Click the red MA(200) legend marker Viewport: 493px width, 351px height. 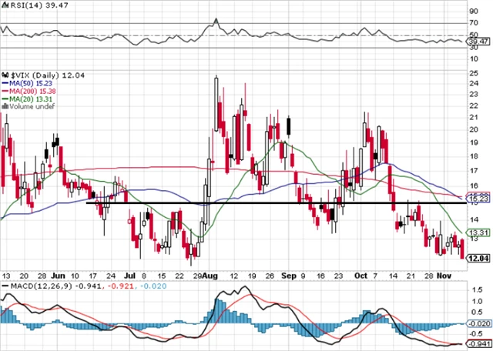[5, 90]
